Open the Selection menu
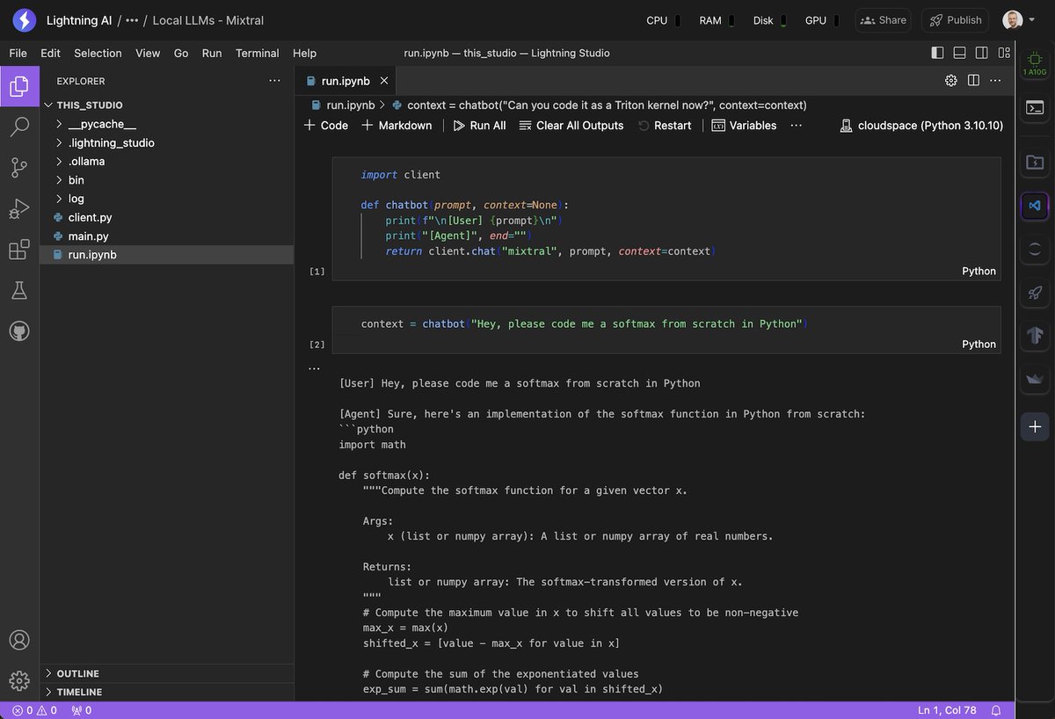Viewport: 1055px width, 719px height. click(x=98, y=53)
